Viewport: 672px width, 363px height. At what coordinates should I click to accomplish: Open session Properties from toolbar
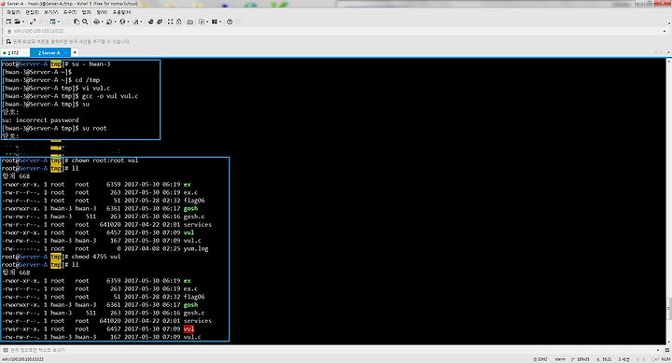click(x=52, y=21)
